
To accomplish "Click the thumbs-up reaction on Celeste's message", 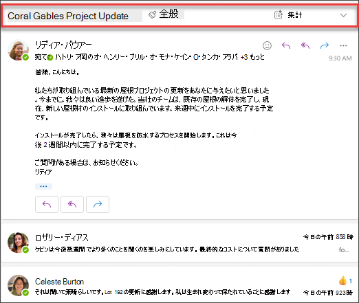I will tap(342, 281).
